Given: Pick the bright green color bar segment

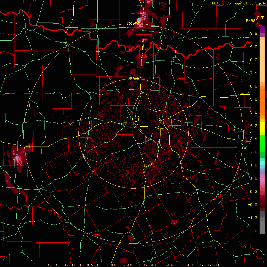Looking at the screenshot, I should [x=262, y=143].
